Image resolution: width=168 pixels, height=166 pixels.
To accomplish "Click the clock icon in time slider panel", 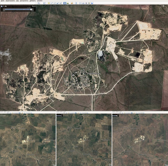I will pos(2,6).
